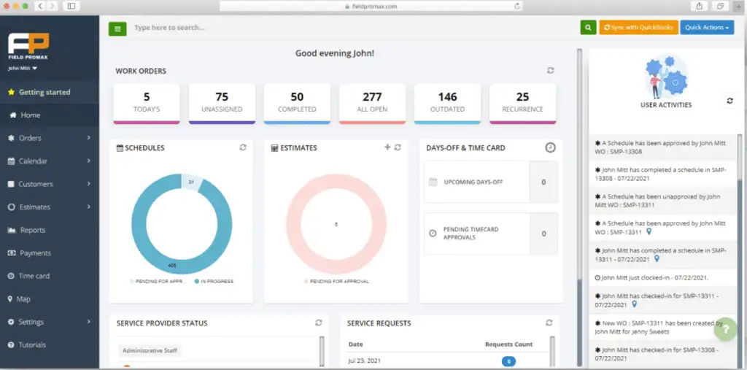Add a new estimate with plus icon
This screenshot has height=370, width=747.
click(x=387, y=147)
